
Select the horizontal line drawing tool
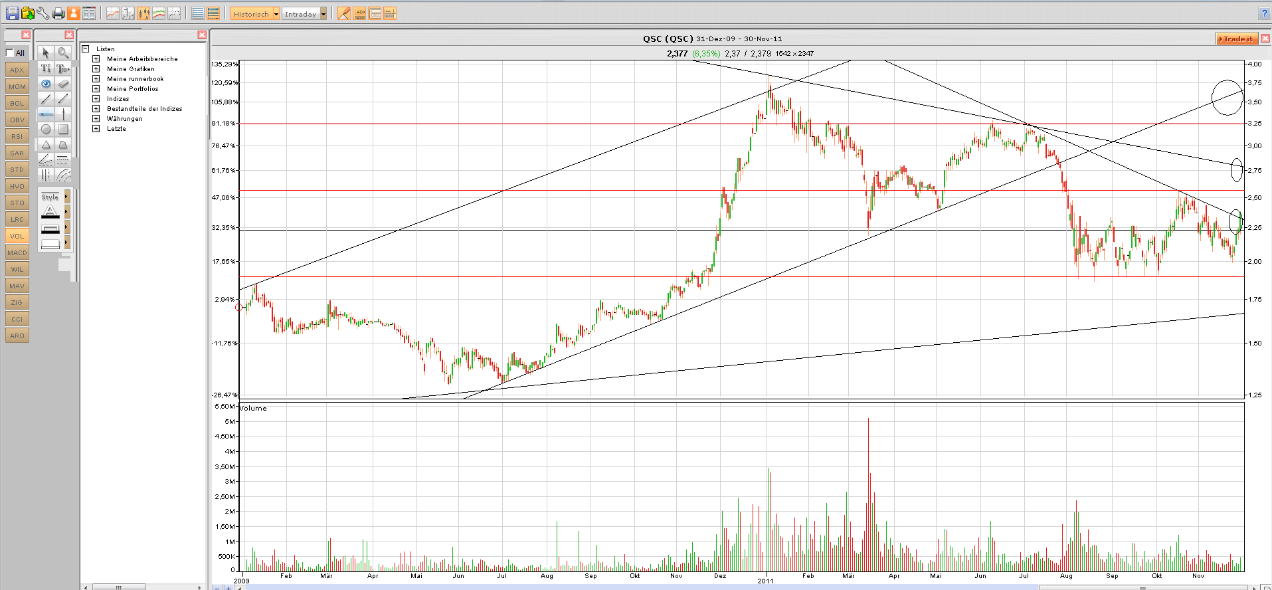point(46,114)
